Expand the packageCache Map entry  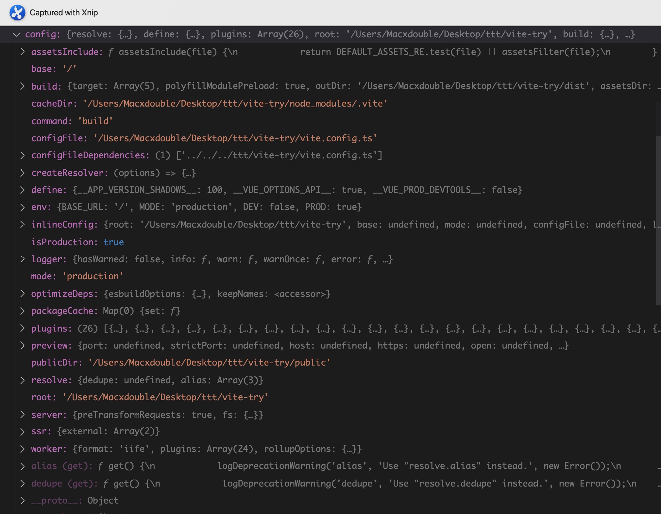pyautogui.click(x=22, y=311)
